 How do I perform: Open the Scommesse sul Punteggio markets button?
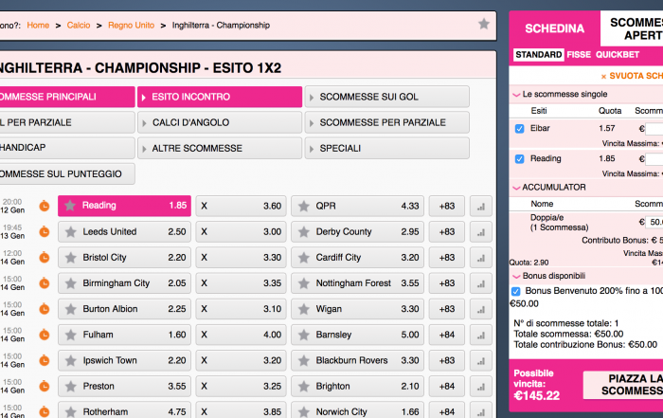[x=67, y=173]
